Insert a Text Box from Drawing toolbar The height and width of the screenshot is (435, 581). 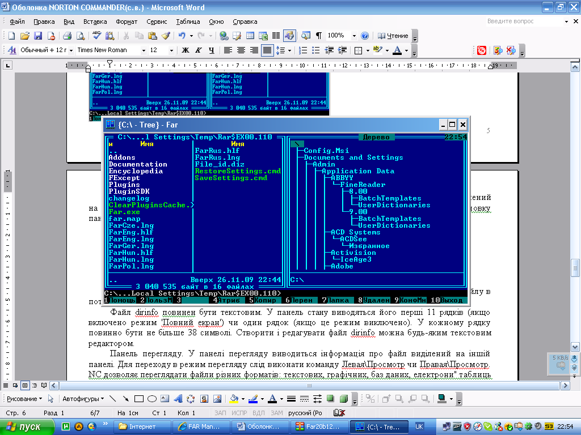(165, 399)
